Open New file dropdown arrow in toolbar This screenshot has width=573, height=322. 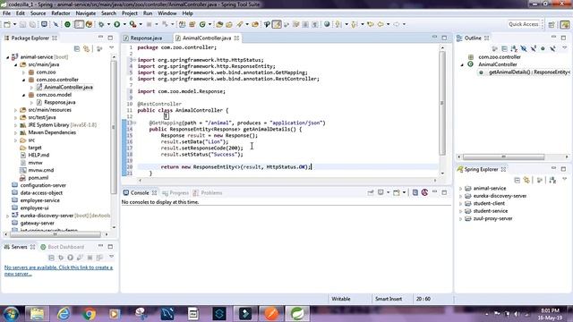click(14, 24)
